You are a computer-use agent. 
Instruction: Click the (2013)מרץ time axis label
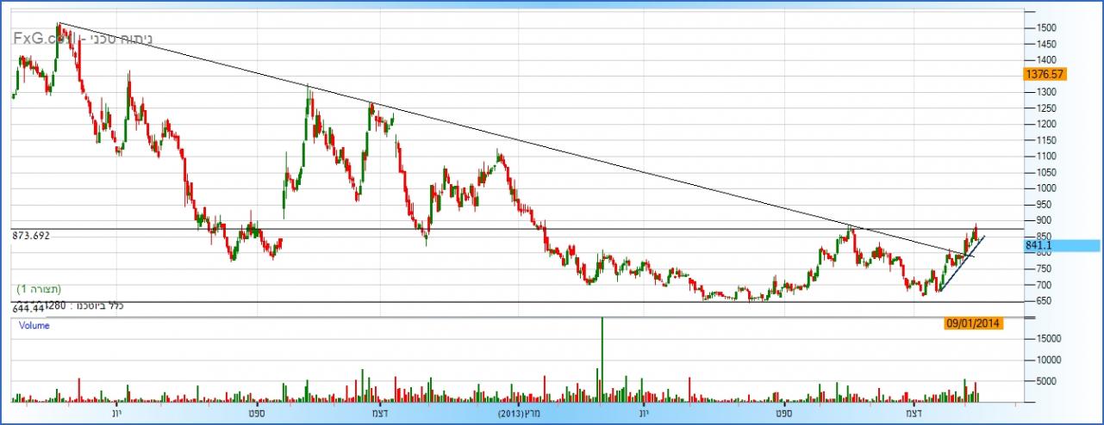click(521, 414)
